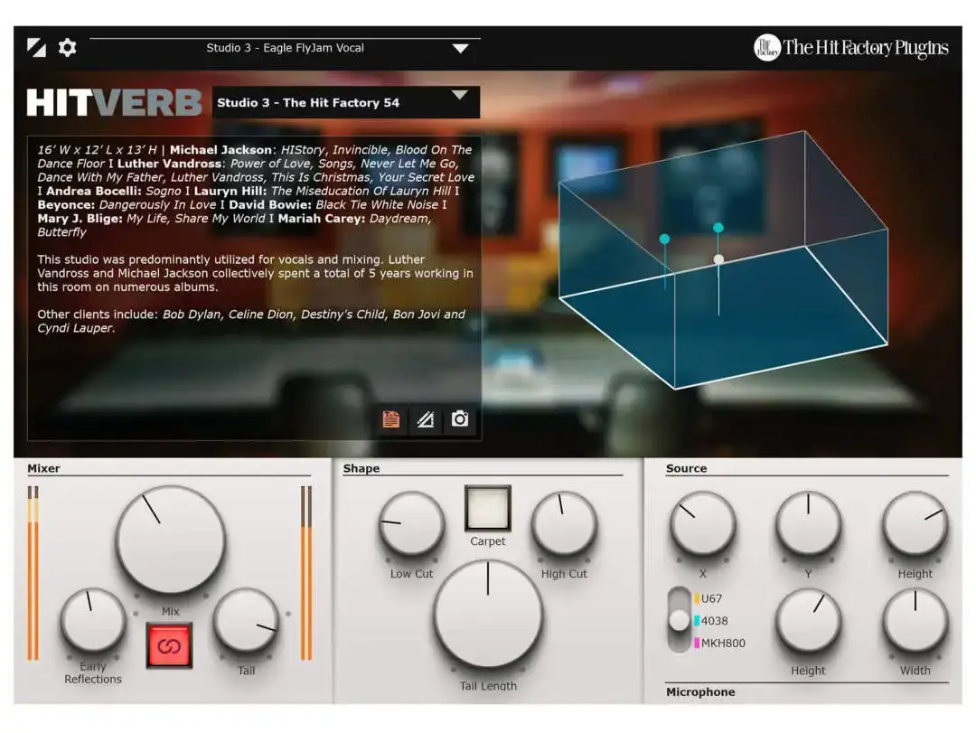Viewport: 976px width, 733px height.
Task: Toggle the red link button
Action: (x=169, y=646)
